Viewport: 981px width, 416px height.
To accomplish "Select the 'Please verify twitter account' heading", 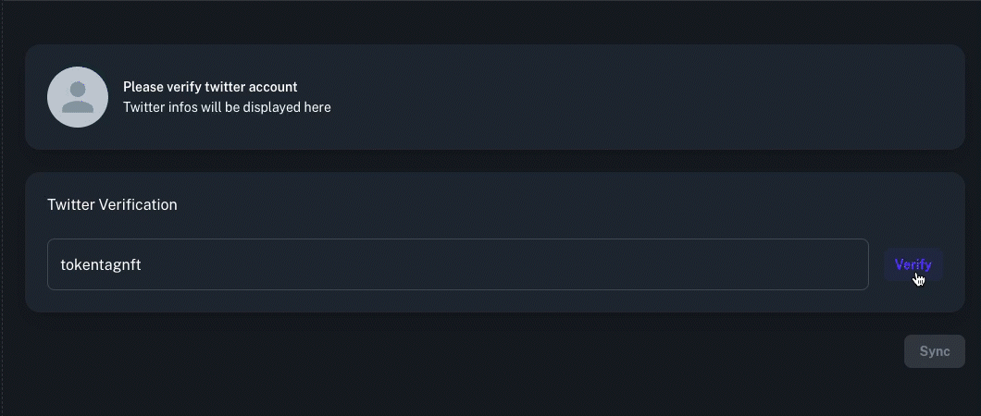I will 210,87.
